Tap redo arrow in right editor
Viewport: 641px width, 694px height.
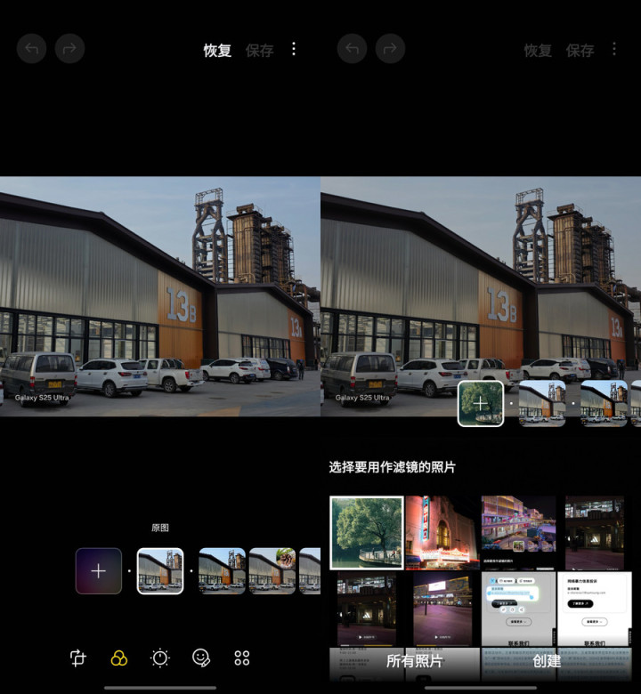pyautogui.click(x=390, y=48)
